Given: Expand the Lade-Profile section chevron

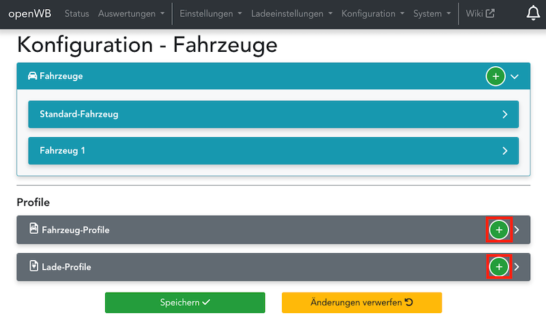Looking at the screenshot, I should point(517,267).
